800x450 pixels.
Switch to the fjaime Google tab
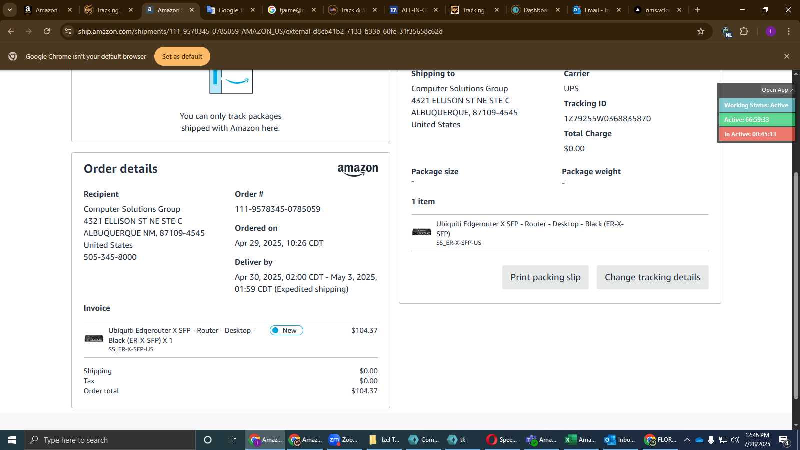coord(292,10)
